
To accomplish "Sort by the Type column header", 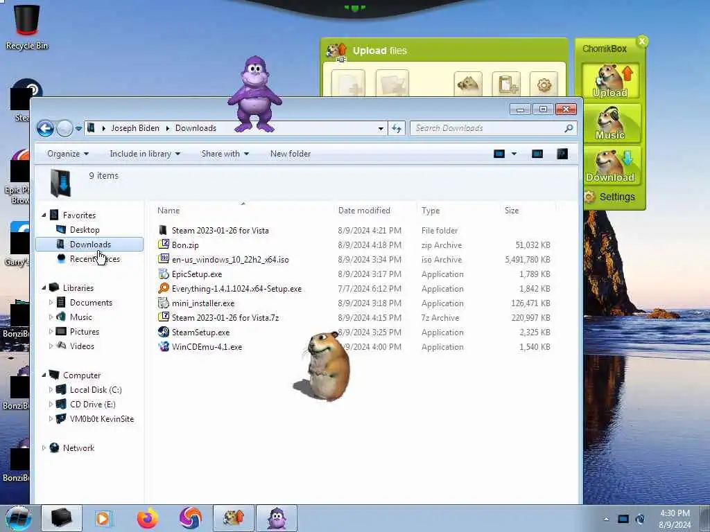I will tap(459, 211).
